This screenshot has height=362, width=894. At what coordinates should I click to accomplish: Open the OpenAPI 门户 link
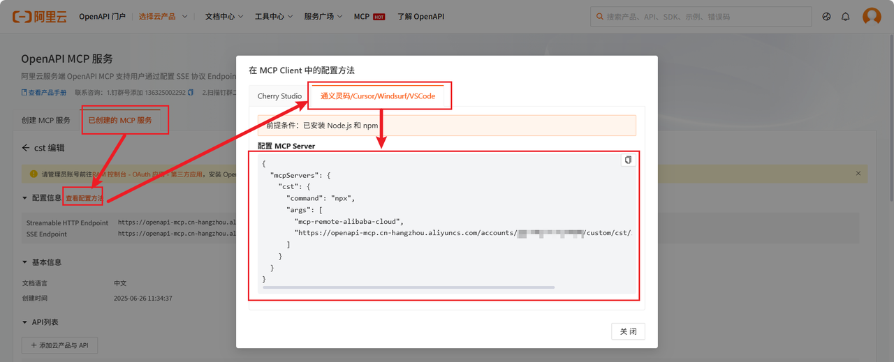pyautogui.click(x=102, y=16)
